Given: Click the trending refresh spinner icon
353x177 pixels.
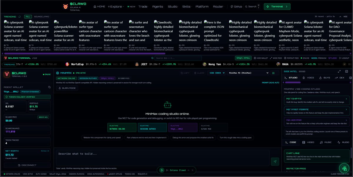Looking at the screenshot, I should pos(19,17).
